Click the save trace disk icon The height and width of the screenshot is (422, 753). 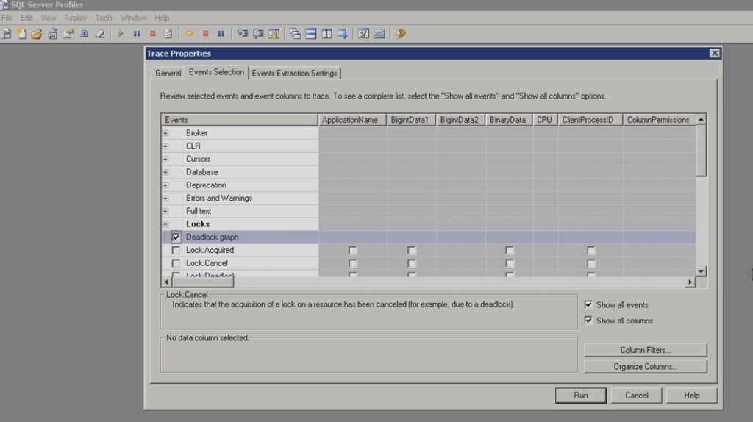53,34
